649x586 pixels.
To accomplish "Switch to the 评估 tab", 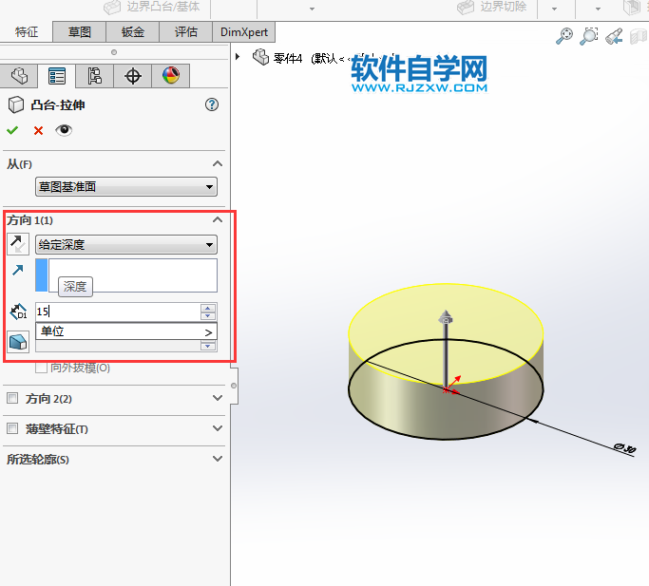I will click(x=186, y=32).
